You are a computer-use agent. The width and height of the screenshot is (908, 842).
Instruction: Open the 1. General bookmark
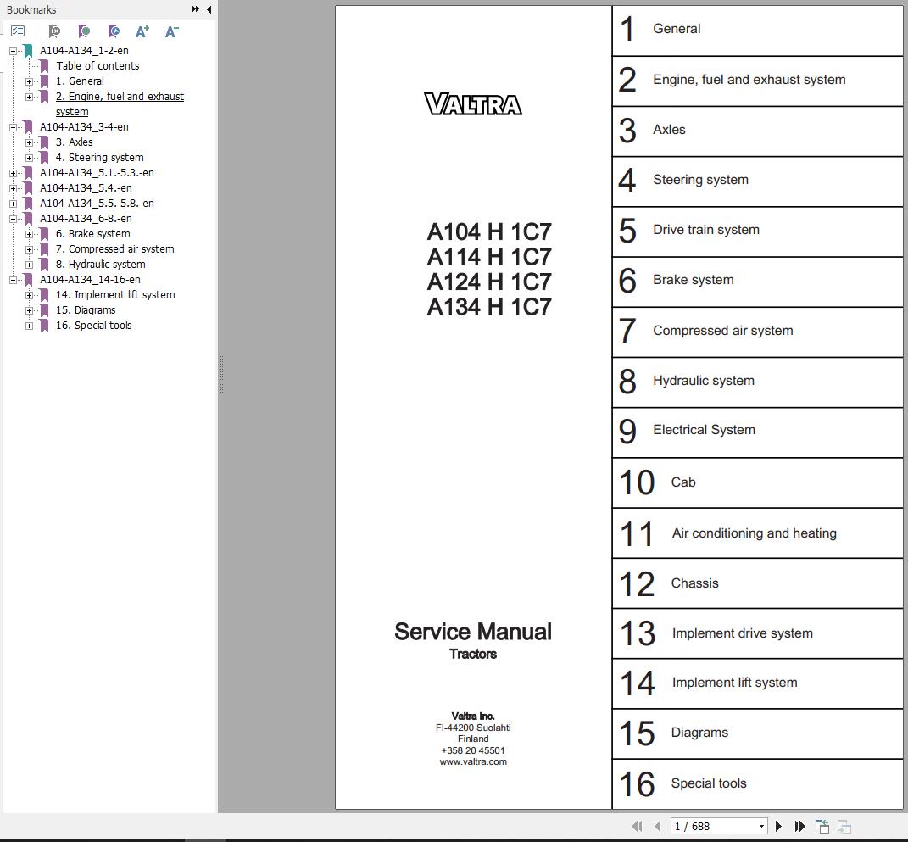point(80,81)
